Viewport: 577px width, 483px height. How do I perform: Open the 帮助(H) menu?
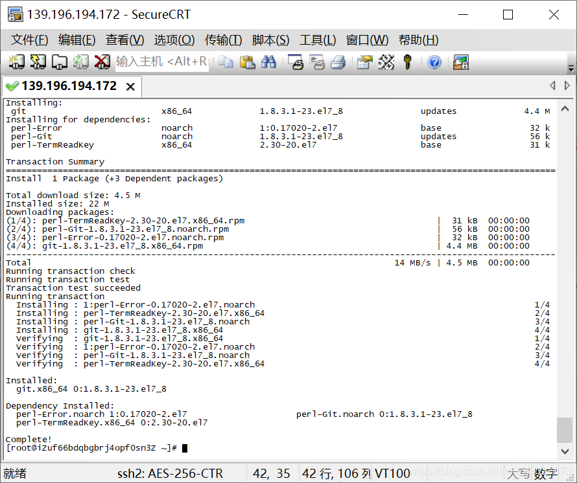[418, 39]
